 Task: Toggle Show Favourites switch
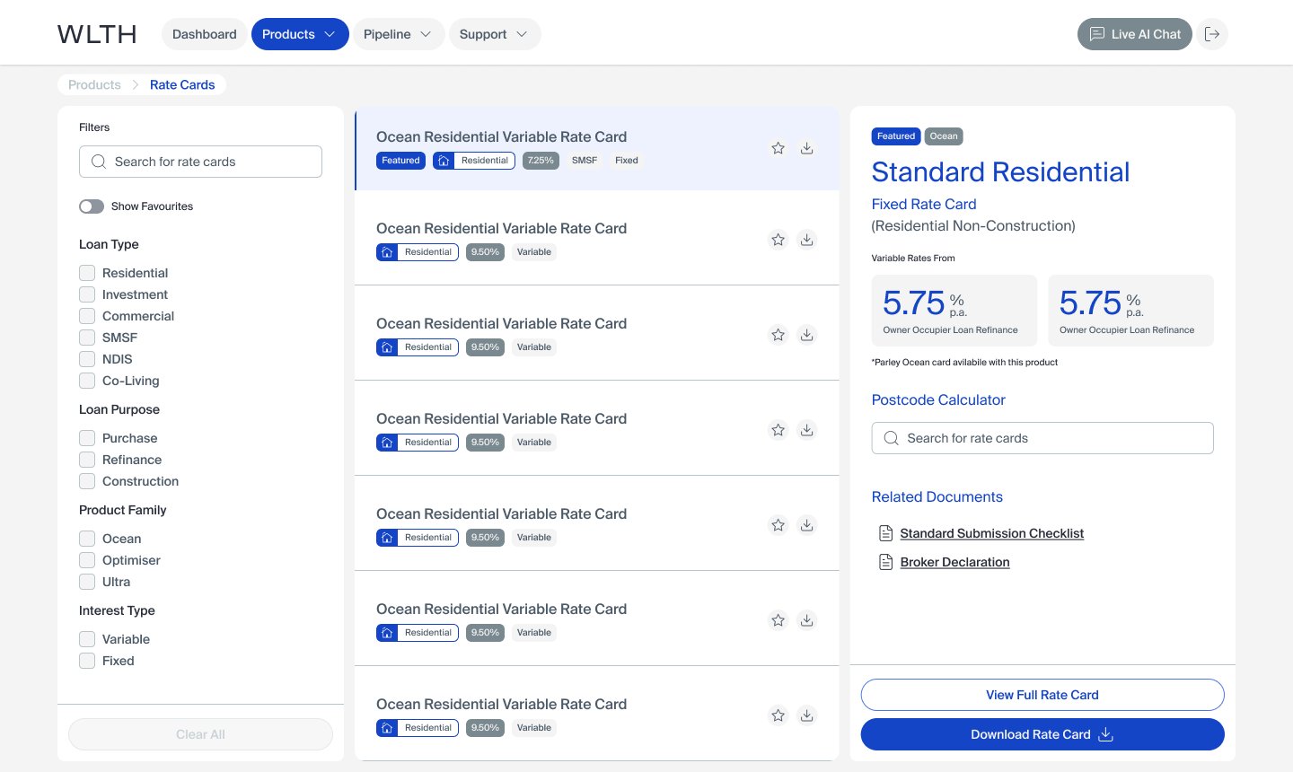pos(92,206)
